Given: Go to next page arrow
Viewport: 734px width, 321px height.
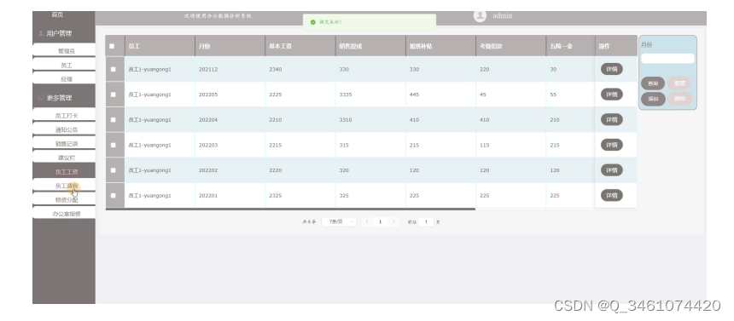Looking at the screenshot, I should [x=393, y=222].
